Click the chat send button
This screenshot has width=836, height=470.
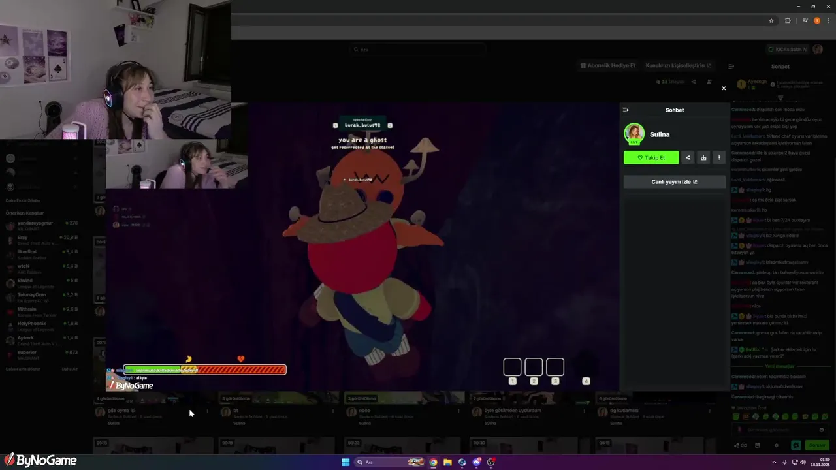click(x=817, y=445)
